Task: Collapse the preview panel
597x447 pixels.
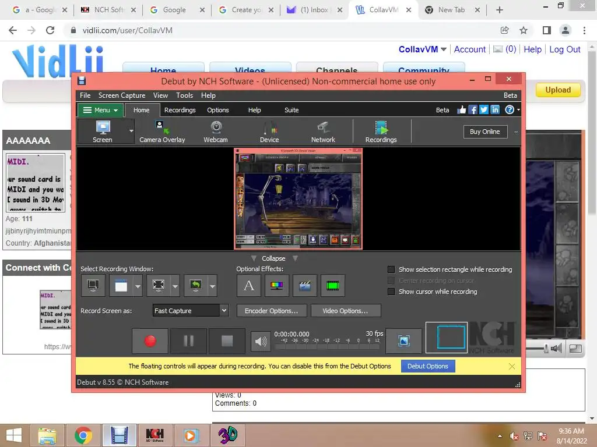Action: [273, 258]
